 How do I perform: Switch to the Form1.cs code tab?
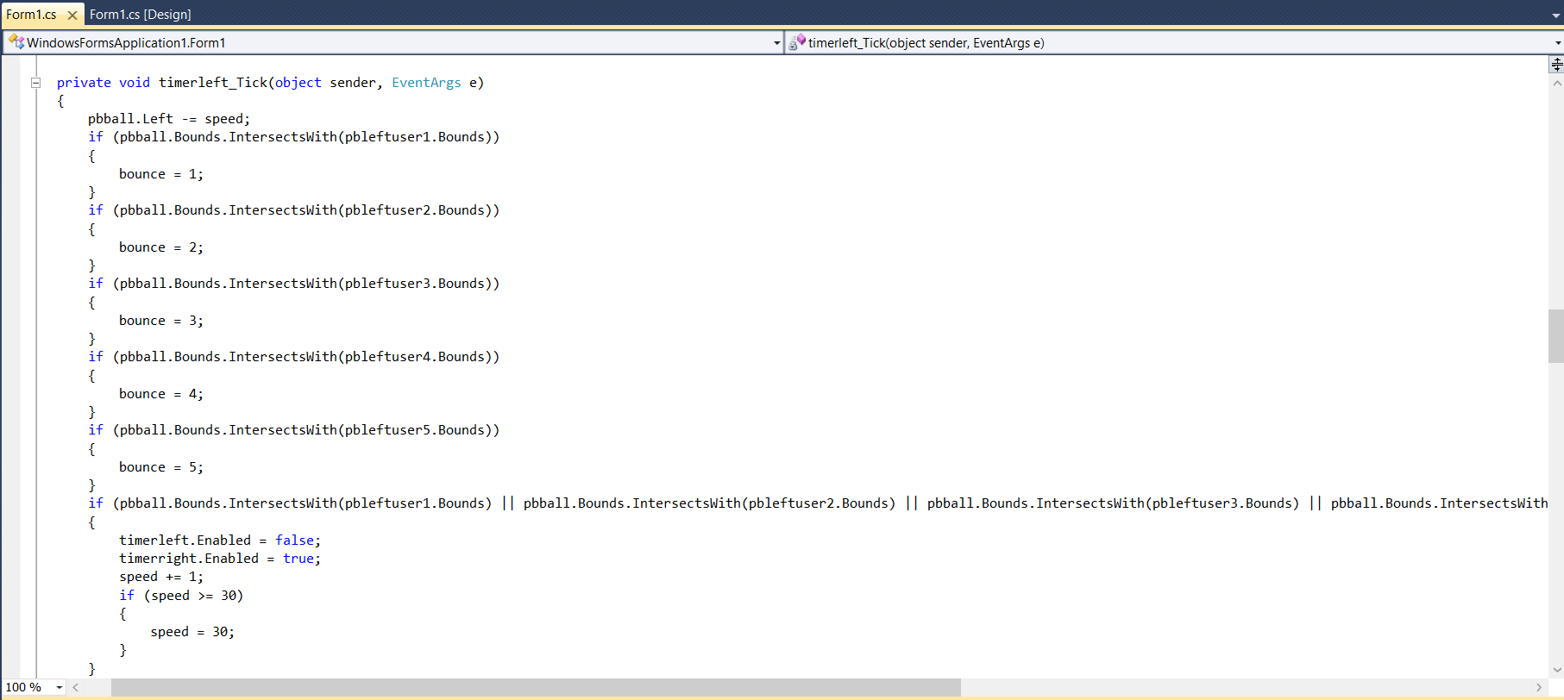point(31,15)
